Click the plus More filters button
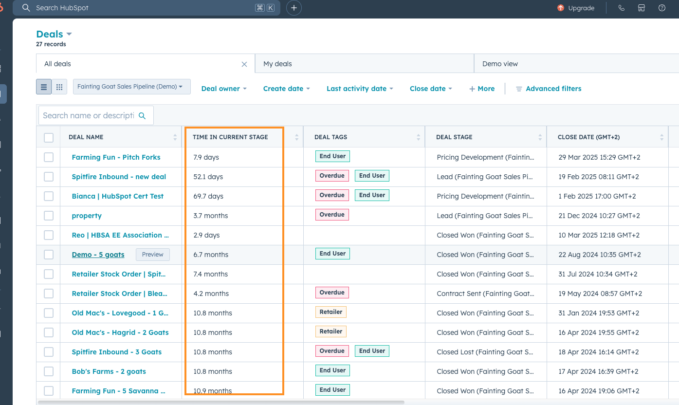Image resolution: width=679 pixels, height=405 pixels. click(x=482, y=89)
